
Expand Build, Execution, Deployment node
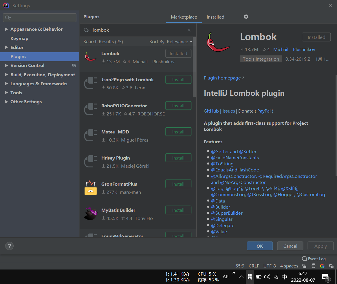6,75
